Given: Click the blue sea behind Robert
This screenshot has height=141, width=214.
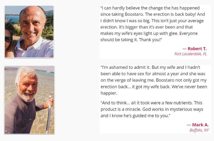Looking at the screenshot, I should (x=12, y=18).
